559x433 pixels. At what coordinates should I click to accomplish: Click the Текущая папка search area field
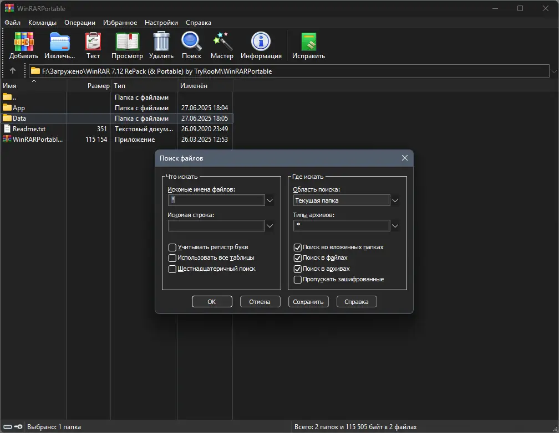coord(342,200)
